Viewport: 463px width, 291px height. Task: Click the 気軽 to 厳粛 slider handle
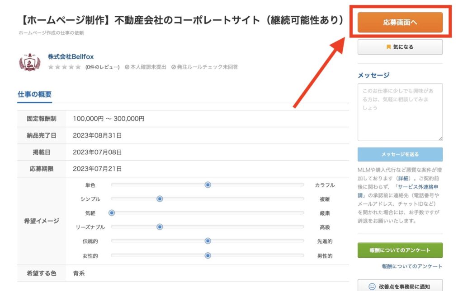tap(112, 213)
